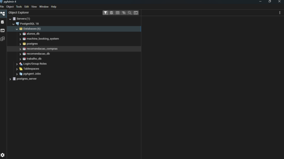This screenshot has height=159, width=284.
Task: Open the Settings gear at bottom left
Action: click(3, 155)
